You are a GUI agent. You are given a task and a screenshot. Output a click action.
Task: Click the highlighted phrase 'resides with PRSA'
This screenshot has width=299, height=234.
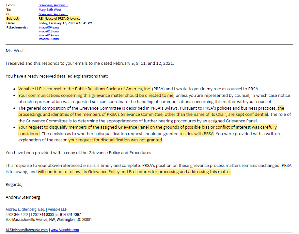[x=197, y=134]
